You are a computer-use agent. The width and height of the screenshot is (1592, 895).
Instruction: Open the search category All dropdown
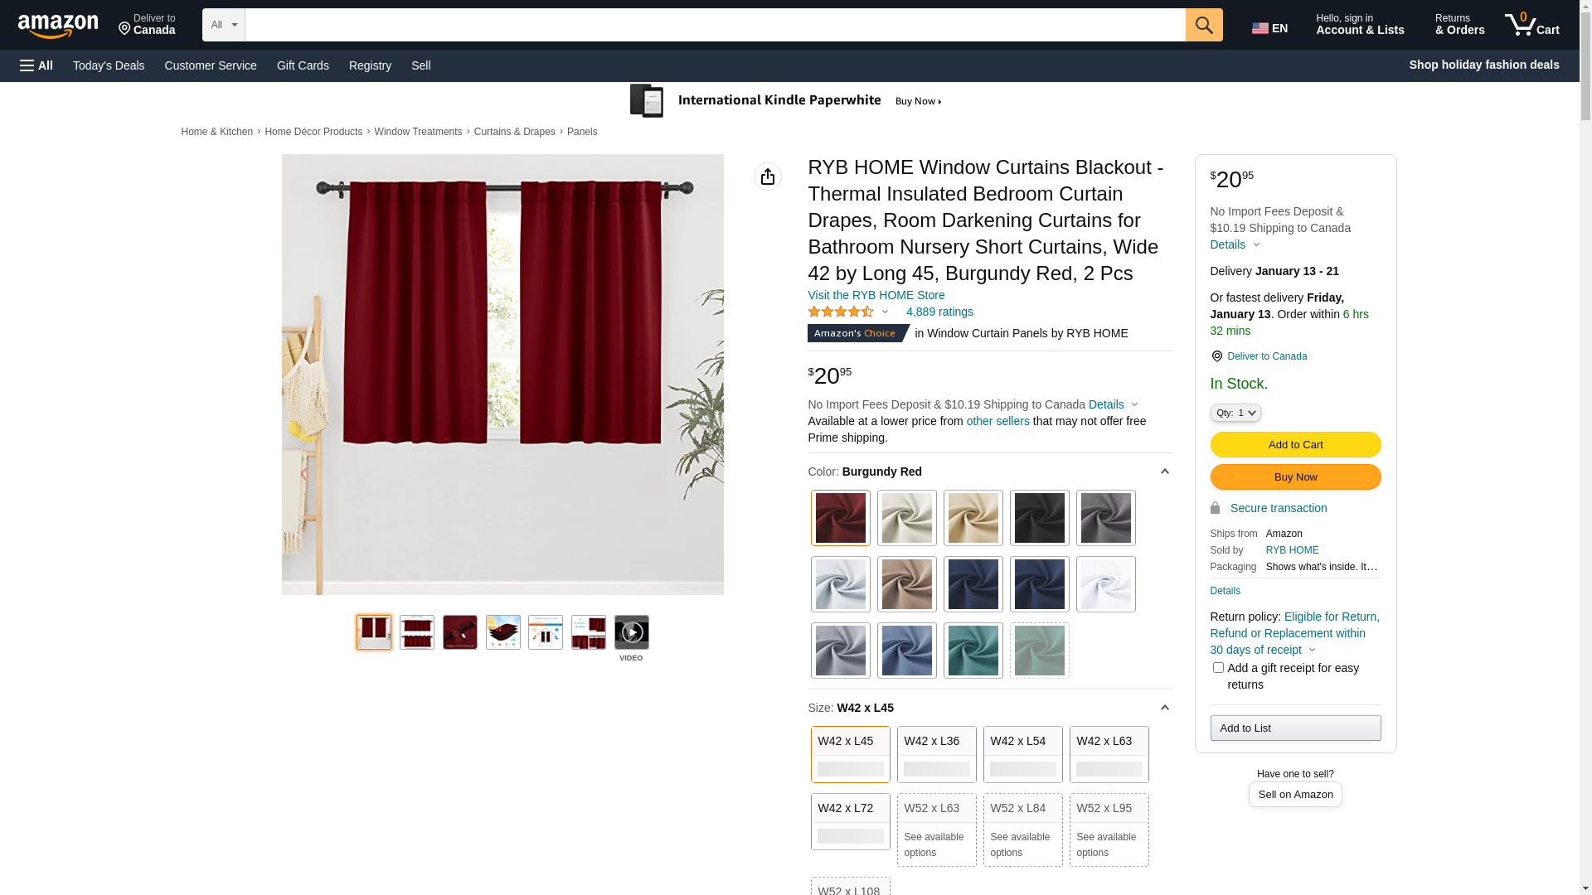tap(223, 25)
